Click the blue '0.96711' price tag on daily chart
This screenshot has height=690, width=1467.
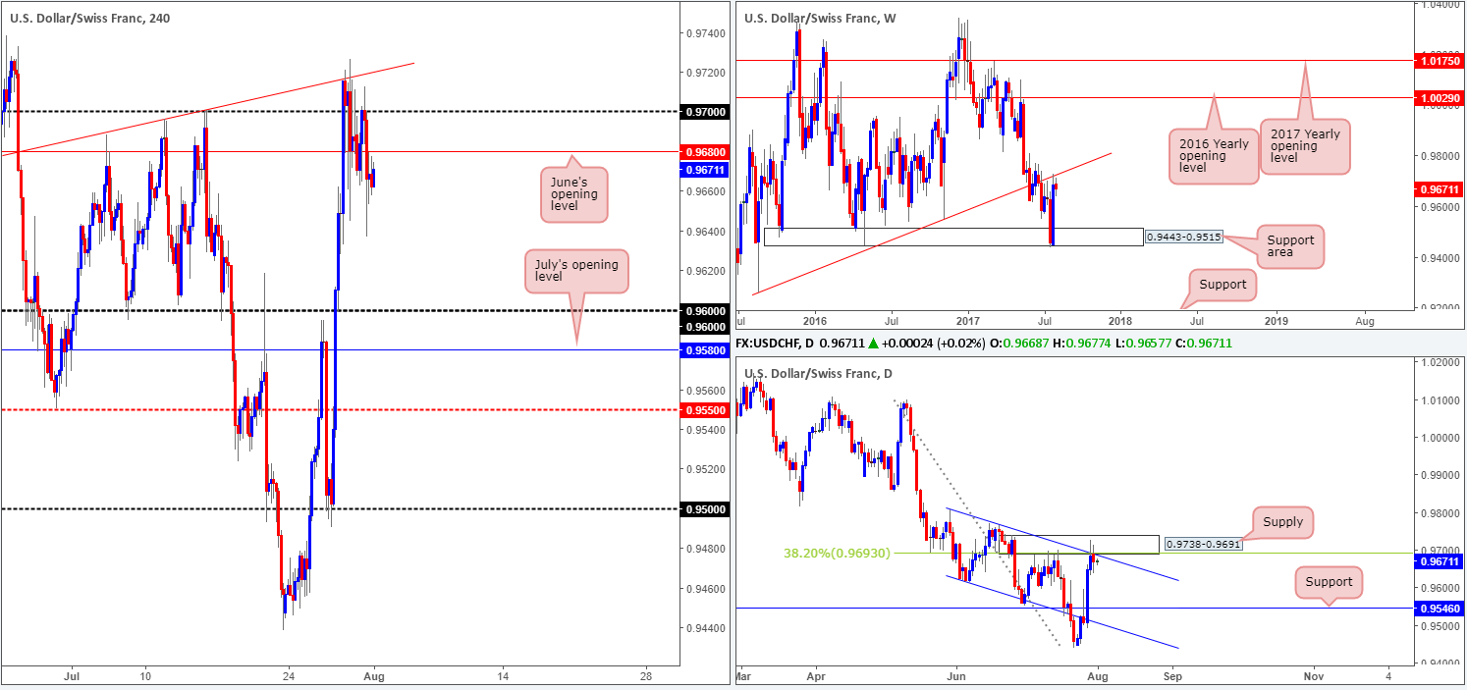pyautogui.click(x=1440, y=561)
